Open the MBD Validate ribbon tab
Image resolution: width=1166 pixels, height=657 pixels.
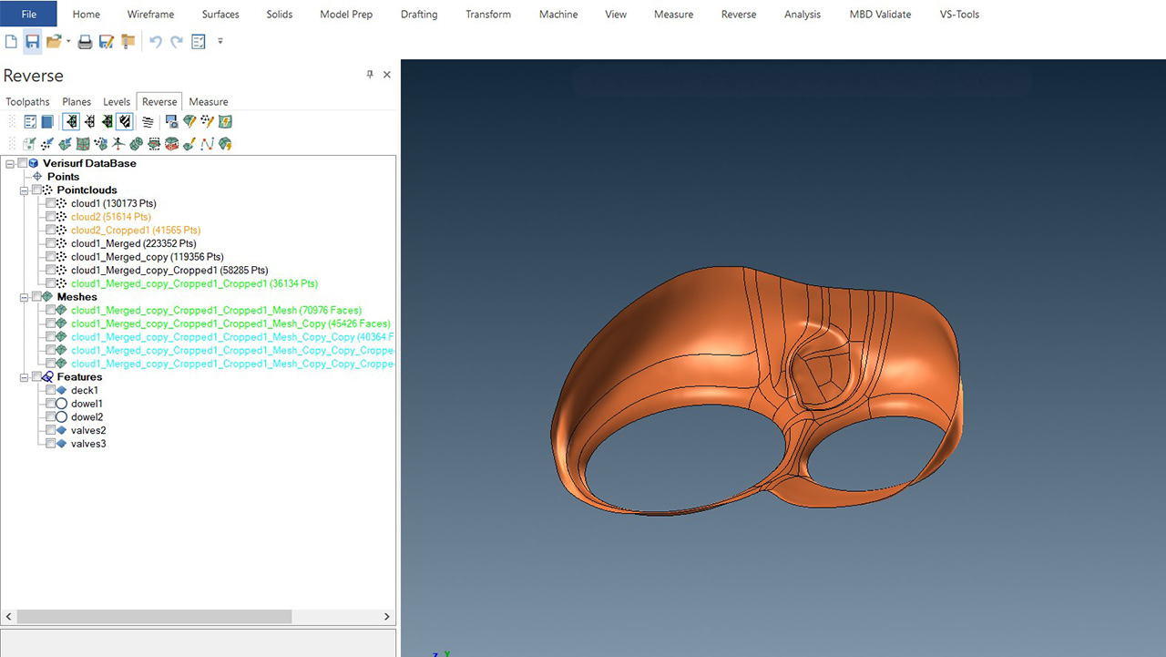pyautogui.click(x=880, y=15)
